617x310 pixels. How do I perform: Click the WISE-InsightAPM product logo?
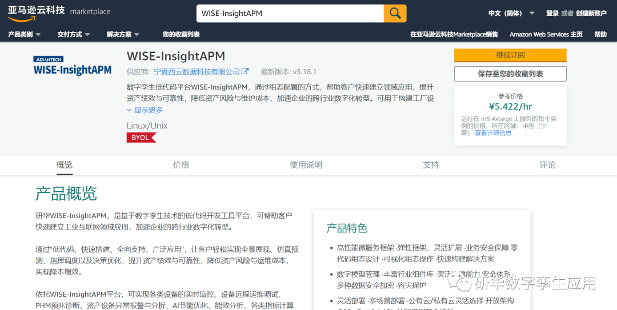point(73,66)
